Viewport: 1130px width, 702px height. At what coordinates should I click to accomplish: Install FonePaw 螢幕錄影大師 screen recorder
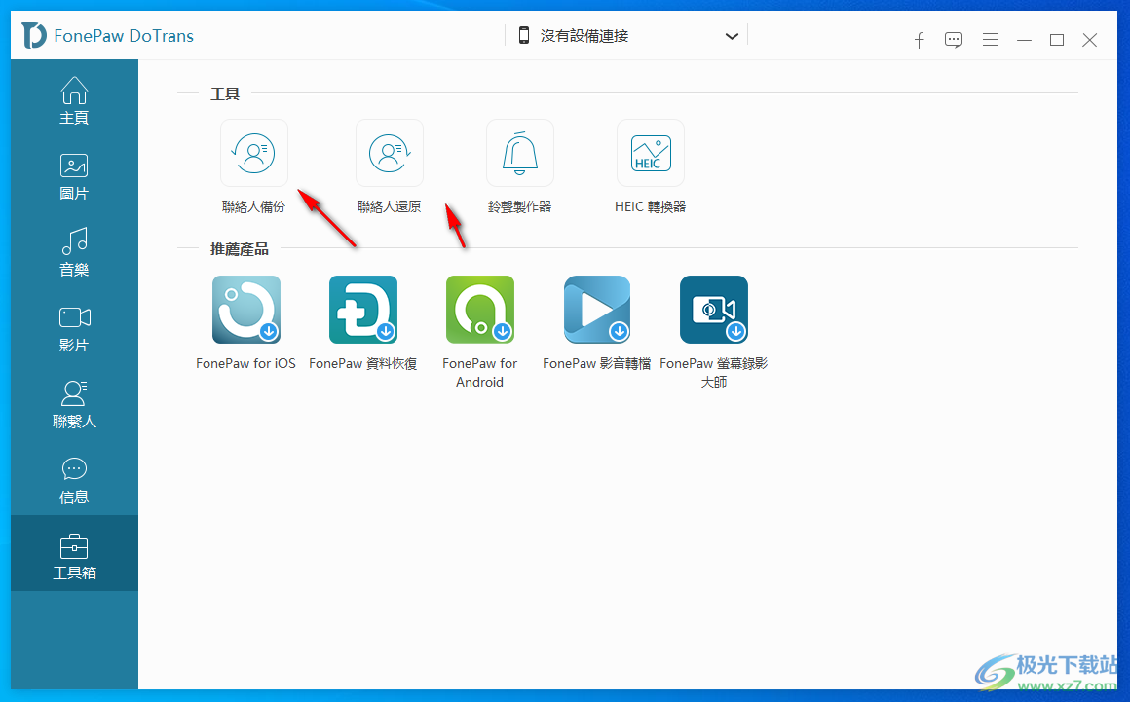tap(713, 310)
